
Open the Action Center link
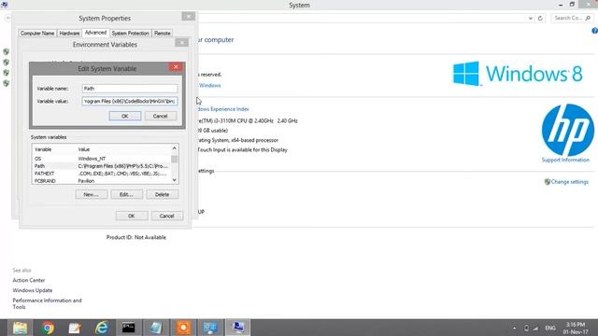[29, 280]
